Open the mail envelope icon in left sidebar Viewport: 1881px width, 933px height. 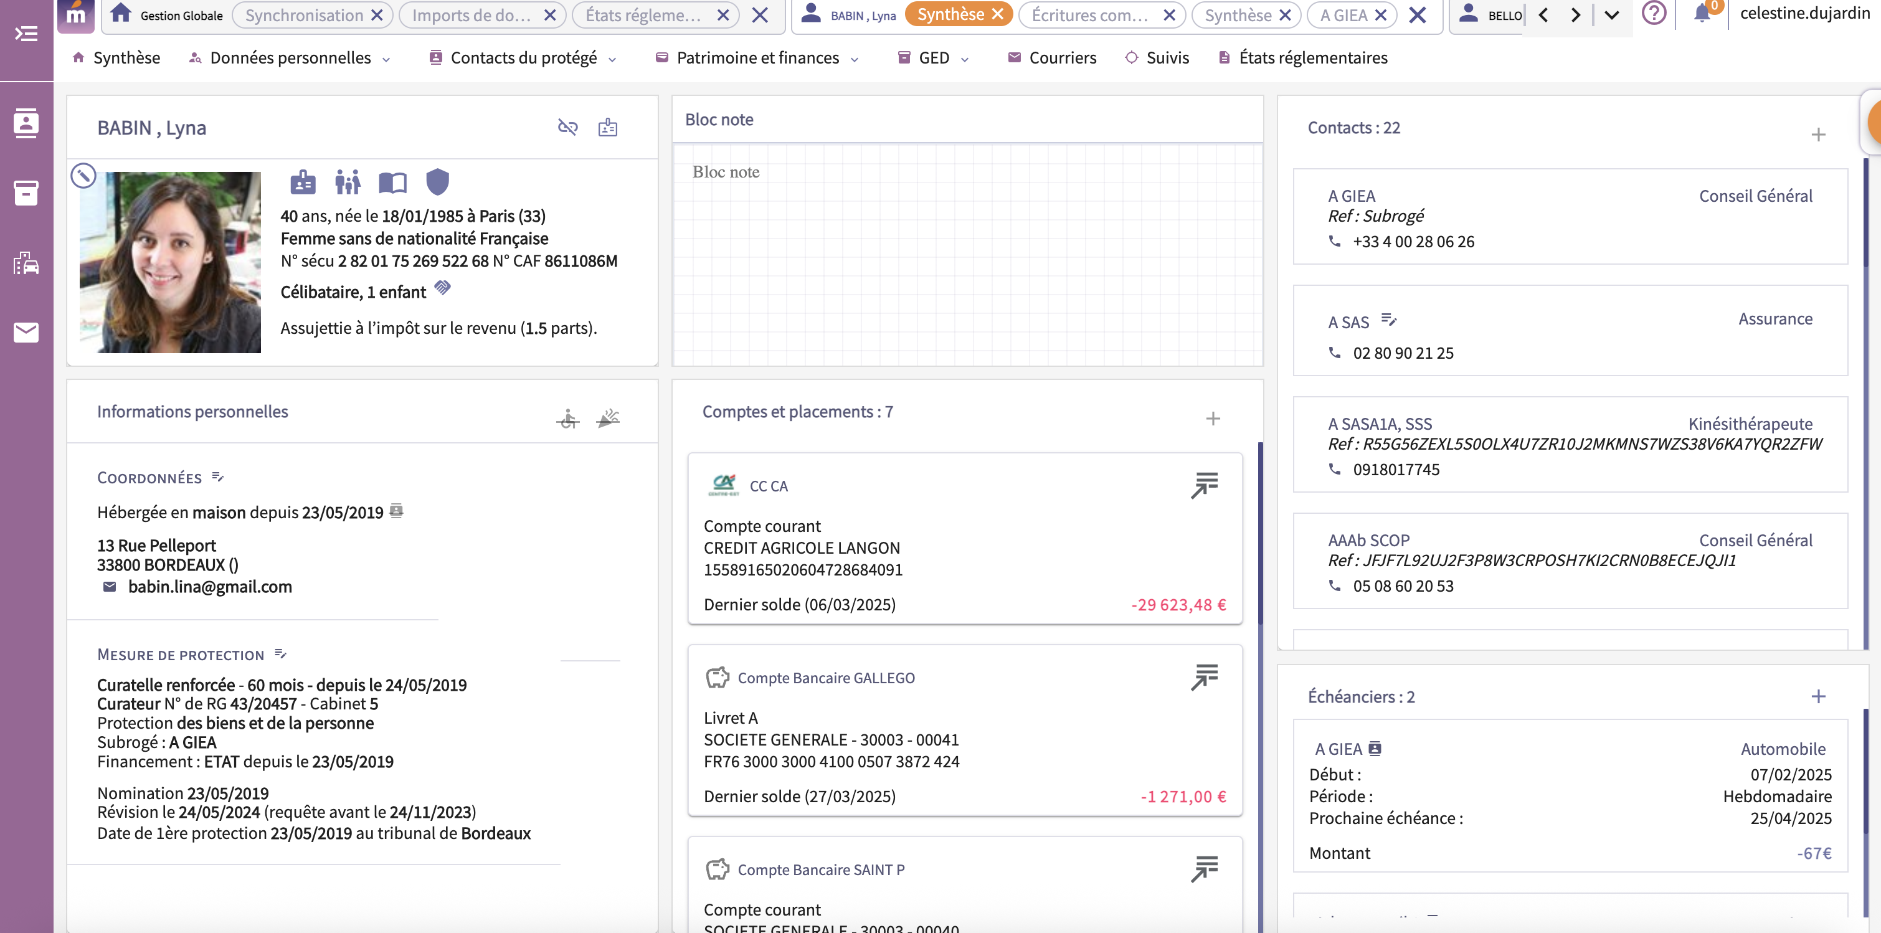26,333
